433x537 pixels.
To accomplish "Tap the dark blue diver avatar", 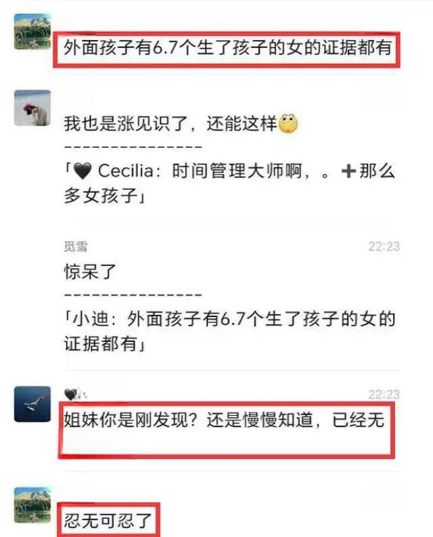I will (x=32, y=404).
